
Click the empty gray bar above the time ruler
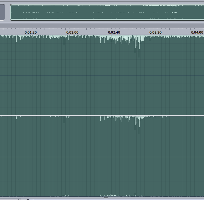[102, 26]
